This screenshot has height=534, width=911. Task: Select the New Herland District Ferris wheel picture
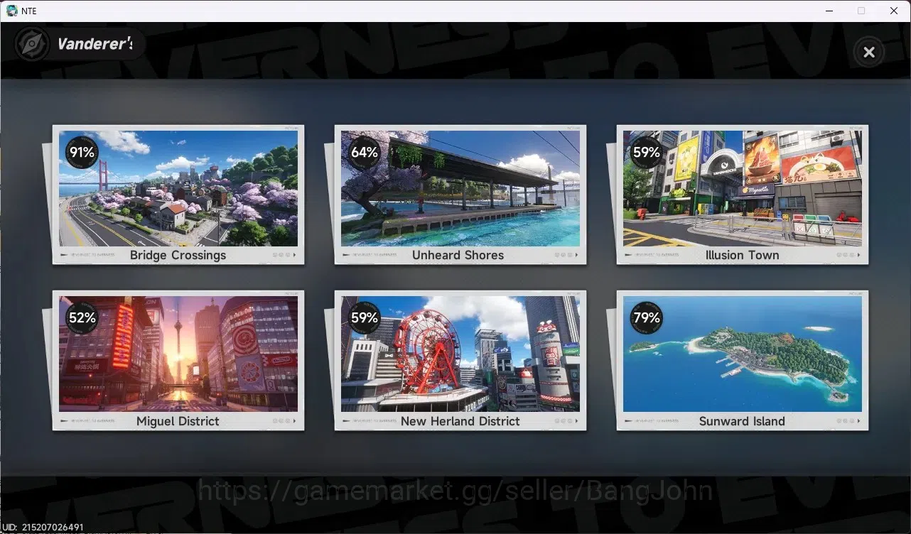[x=460, y=354]
